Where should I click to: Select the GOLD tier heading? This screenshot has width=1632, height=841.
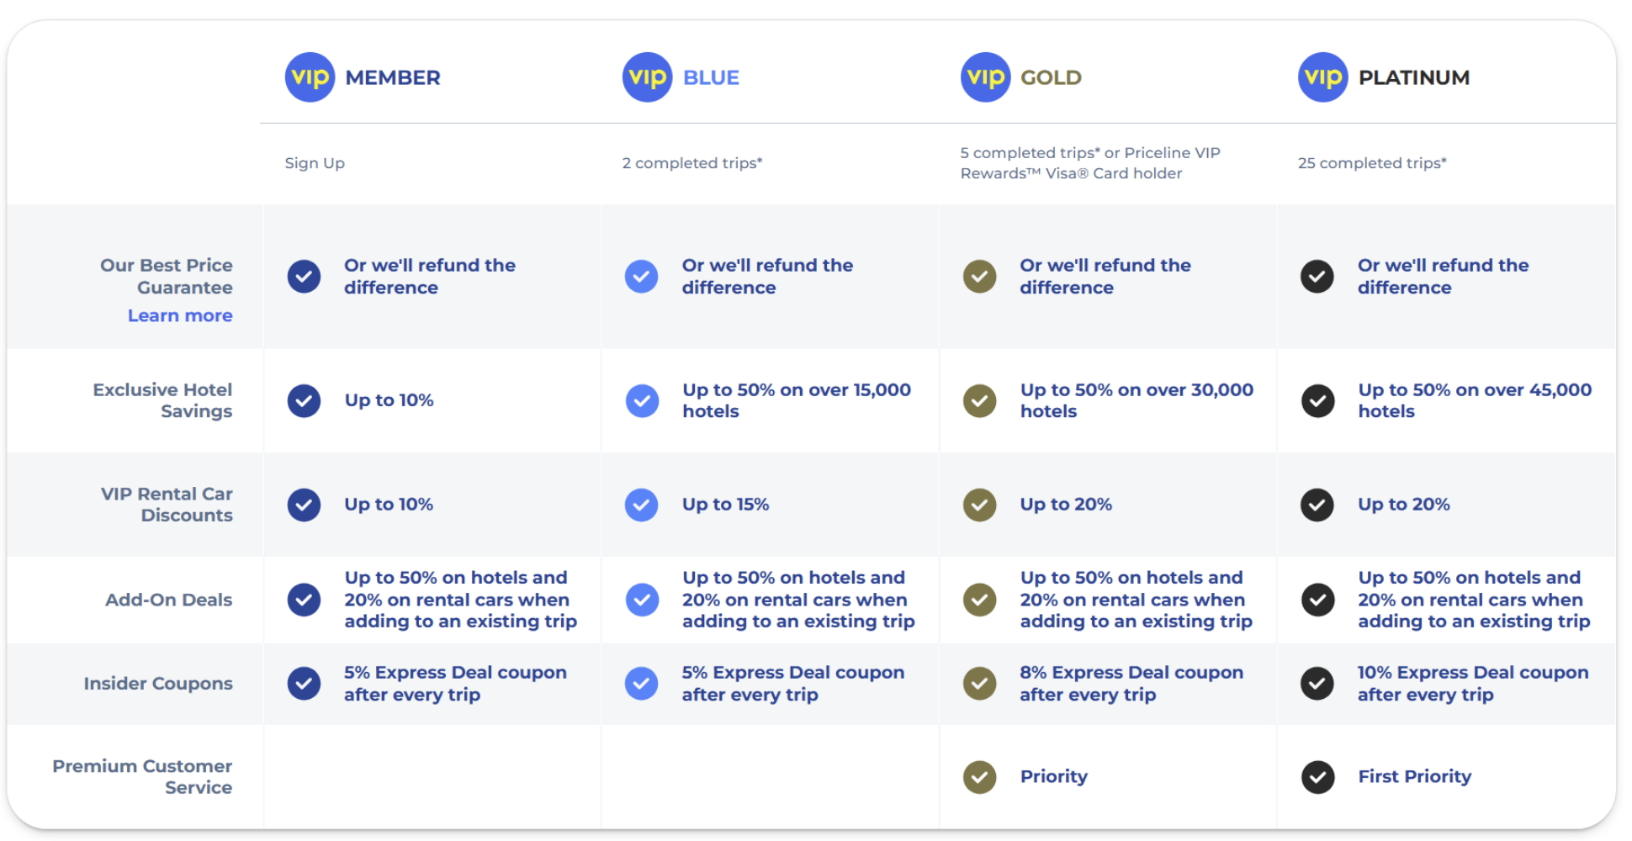tap(1051, 77)
